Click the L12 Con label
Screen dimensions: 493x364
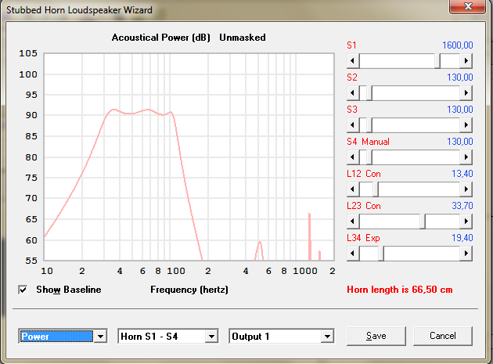tap(364, 174)
